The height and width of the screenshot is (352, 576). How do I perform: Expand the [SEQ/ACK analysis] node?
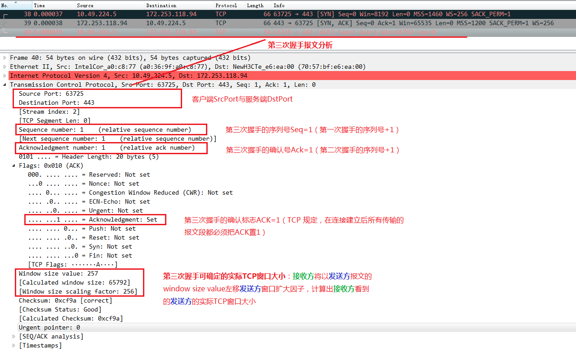click(x=14, y=336)
